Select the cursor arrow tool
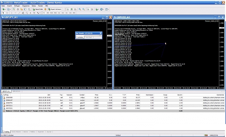Viewport: 226px width, 137px height. [x=3, y=13]
